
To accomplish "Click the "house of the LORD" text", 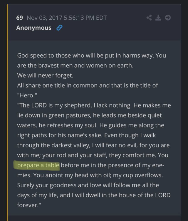I will point(145,195).
